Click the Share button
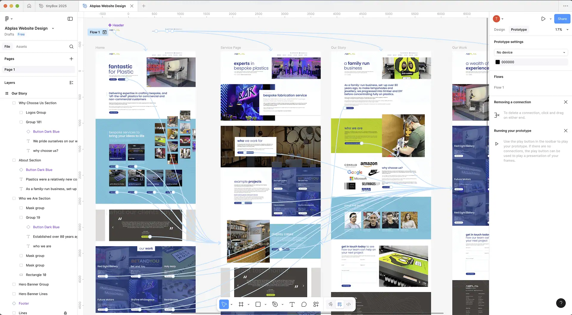 click(562, 19)
